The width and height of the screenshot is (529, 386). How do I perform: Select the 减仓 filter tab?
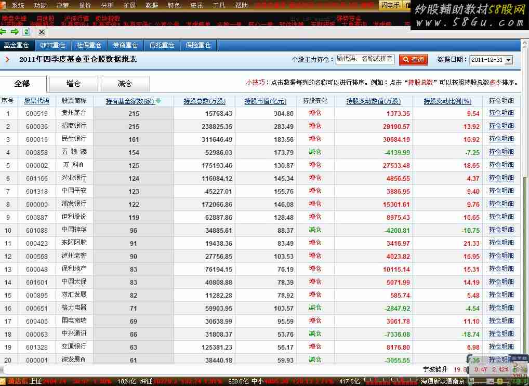pyautogui.click(x=125, y=83)
